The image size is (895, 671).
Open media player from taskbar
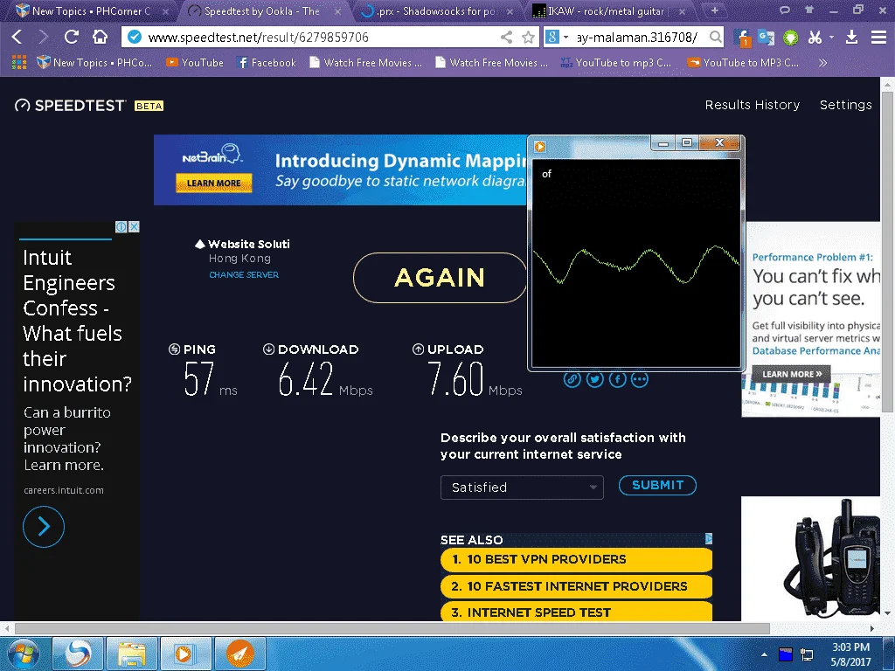[x=185, y=654]
